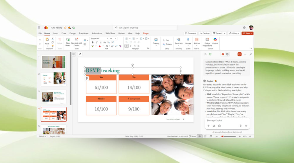This screenshot has width=294, height=163.
Task: Toggle Bold formatting
Action: [93, 43]
